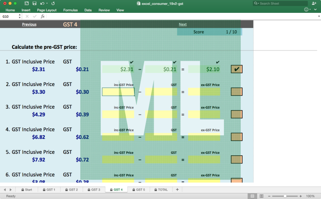The height and width of the screenshot is (199, 321).
Task: Click the Save icon in title bar
Action: click(x=34, y=3)
